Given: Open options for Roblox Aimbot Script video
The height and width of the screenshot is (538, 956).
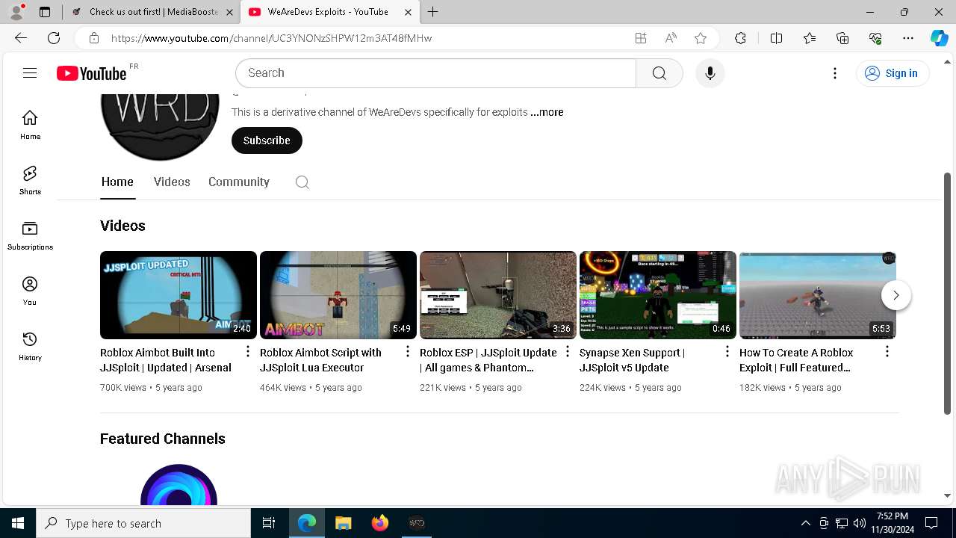Looking at the screenshot, I should (408, 351).
